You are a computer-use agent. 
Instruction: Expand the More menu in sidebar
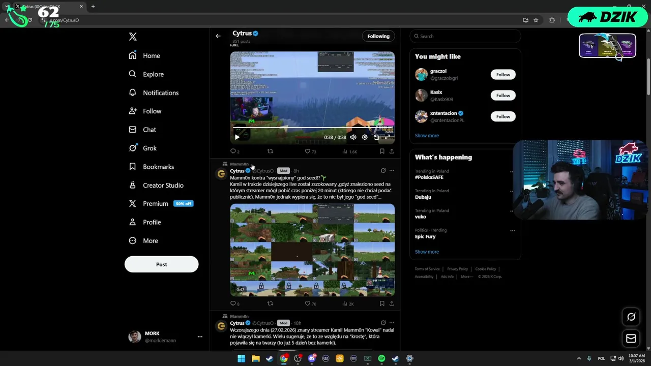click(x=144, y=240)
